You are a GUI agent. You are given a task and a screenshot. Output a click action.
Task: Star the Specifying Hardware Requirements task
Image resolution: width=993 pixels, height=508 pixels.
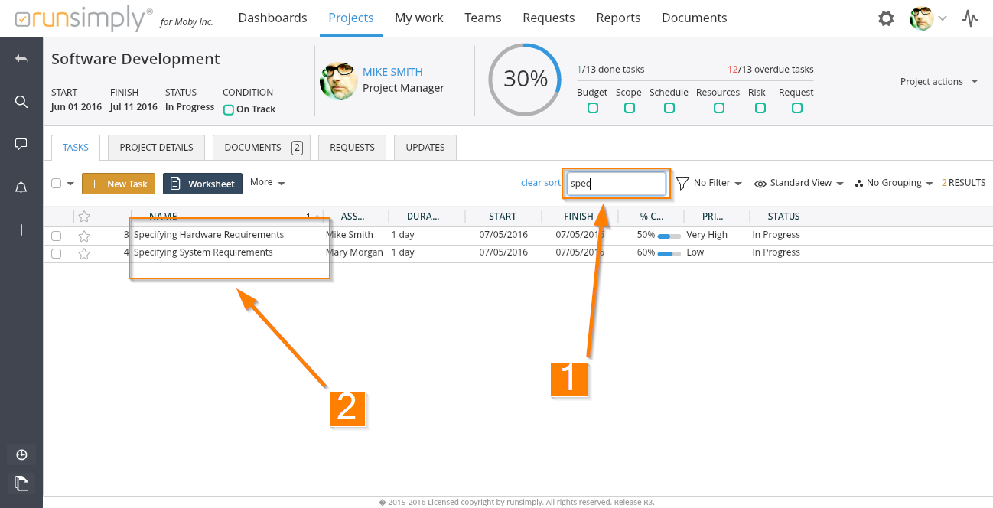click(84, 236)
